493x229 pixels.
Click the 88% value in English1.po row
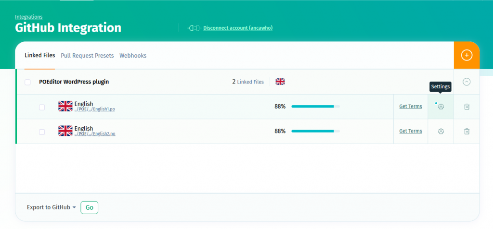(280, 107)
